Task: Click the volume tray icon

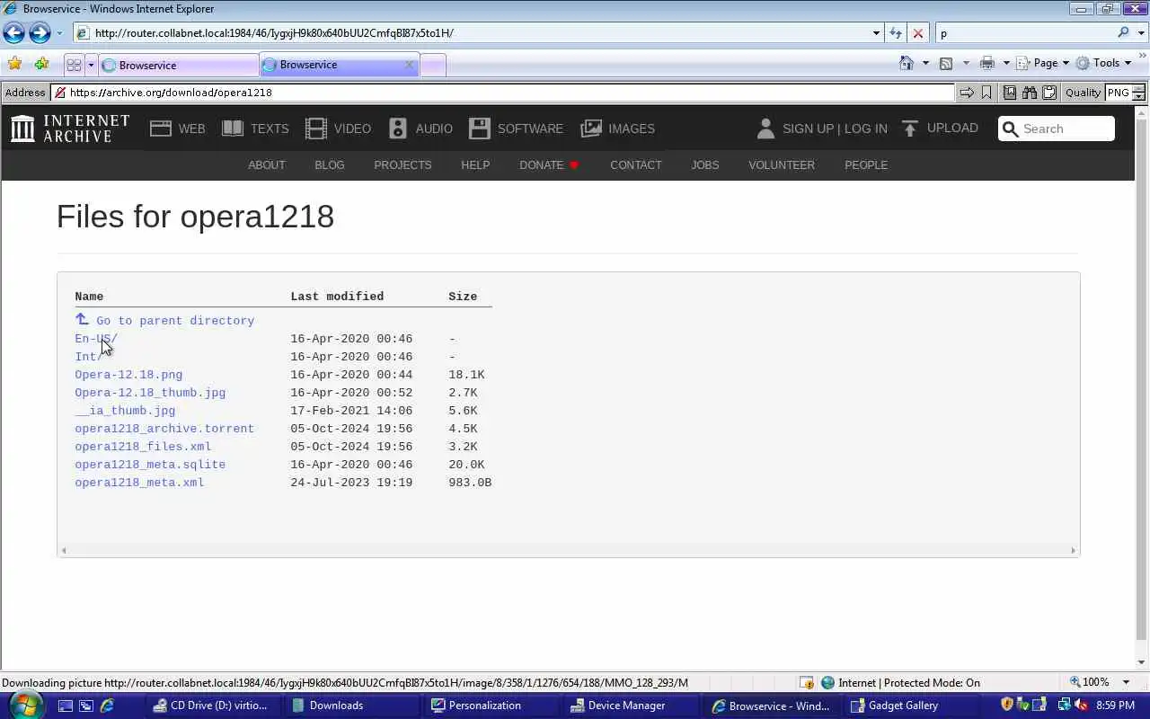Action: click(1081, 706)
